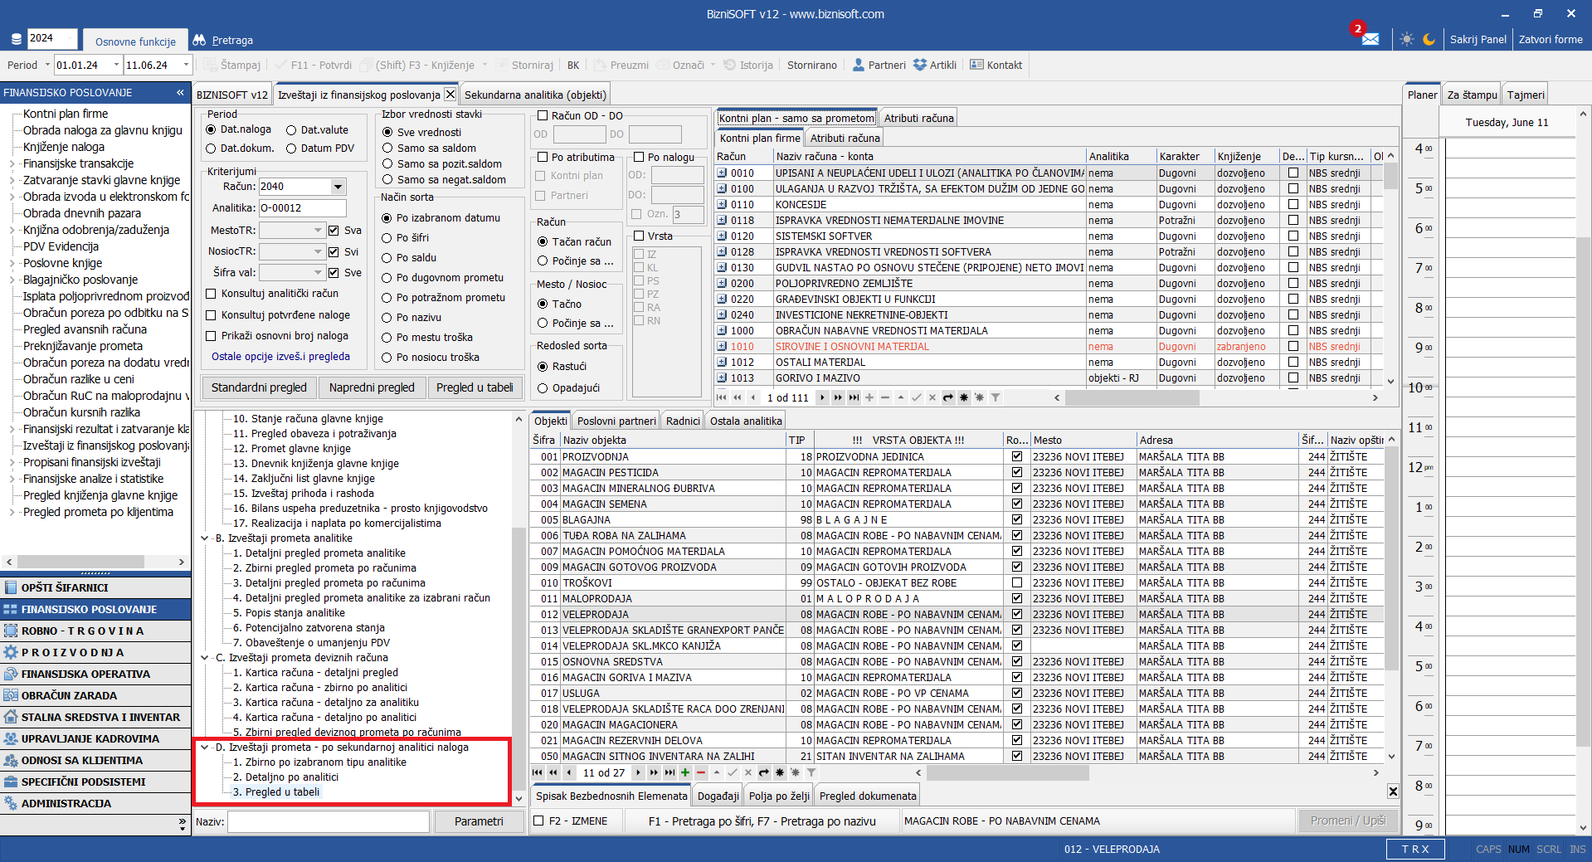Expand the Finansijske transakcije tree item
The width and height of the screenshot is (1592, 862).
pos(12,163)
